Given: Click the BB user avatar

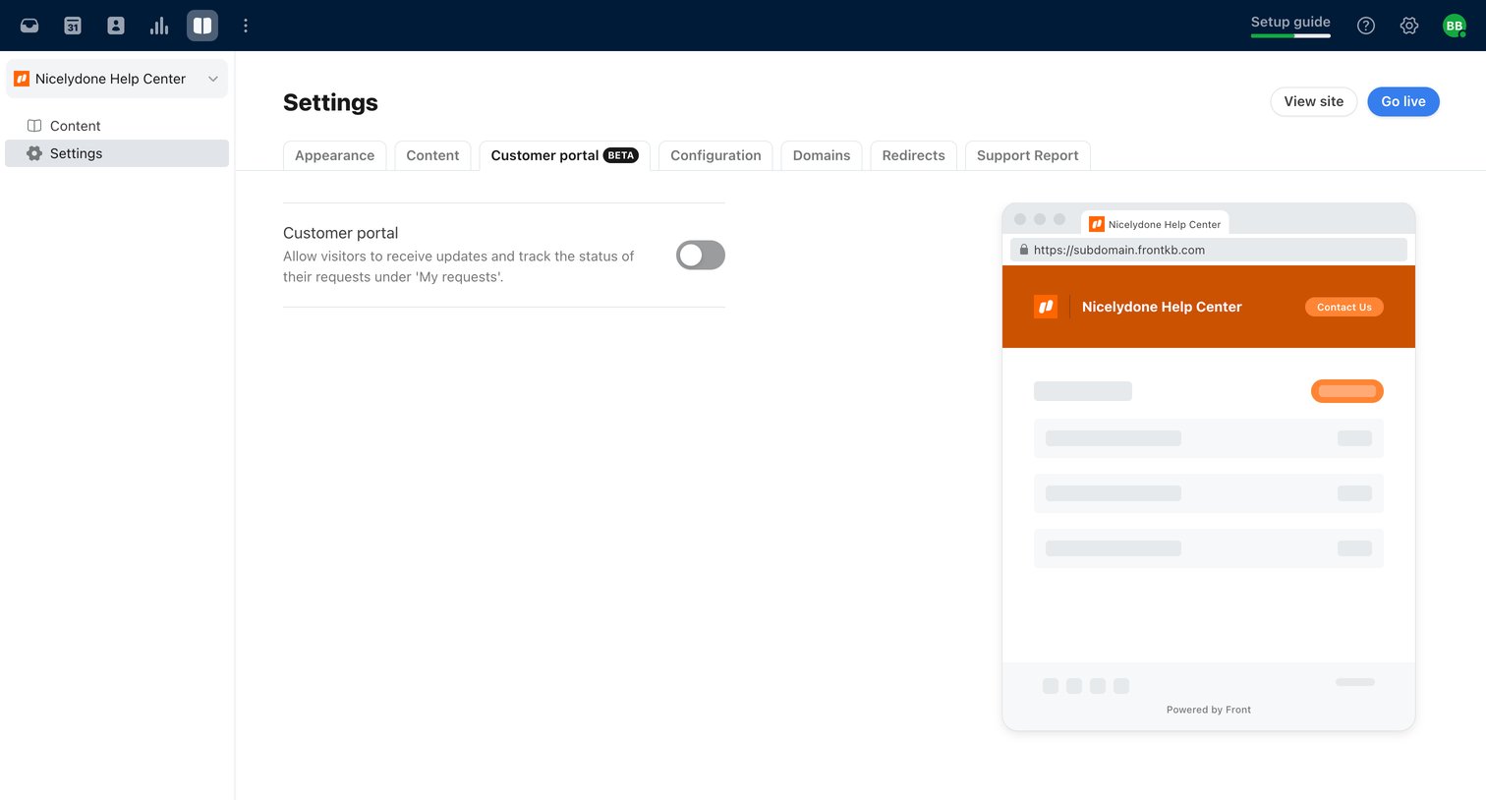Looking at the screenshot, I should tap(1455, 26).
